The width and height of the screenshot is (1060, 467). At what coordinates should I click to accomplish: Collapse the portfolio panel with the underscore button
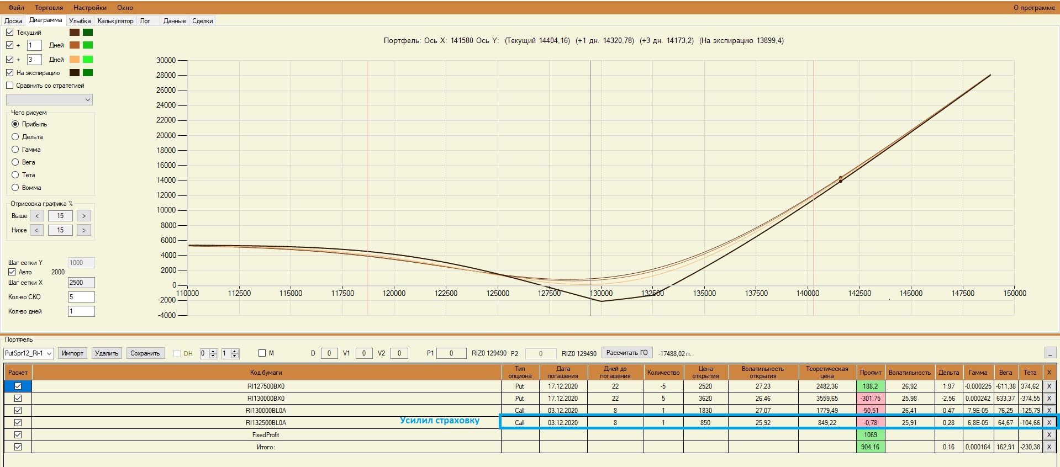tap(1050, 352)
